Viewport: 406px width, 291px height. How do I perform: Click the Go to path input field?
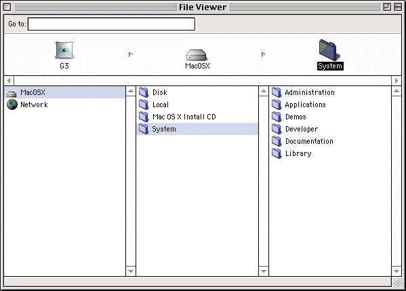click(111, 24)
